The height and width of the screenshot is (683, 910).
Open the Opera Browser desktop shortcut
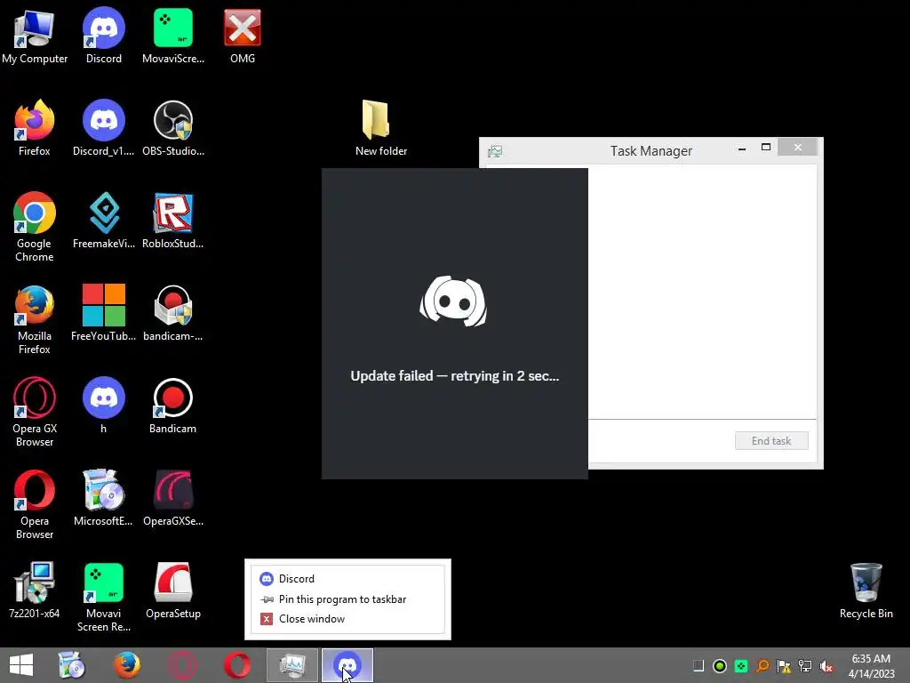[x=35, y=504]
